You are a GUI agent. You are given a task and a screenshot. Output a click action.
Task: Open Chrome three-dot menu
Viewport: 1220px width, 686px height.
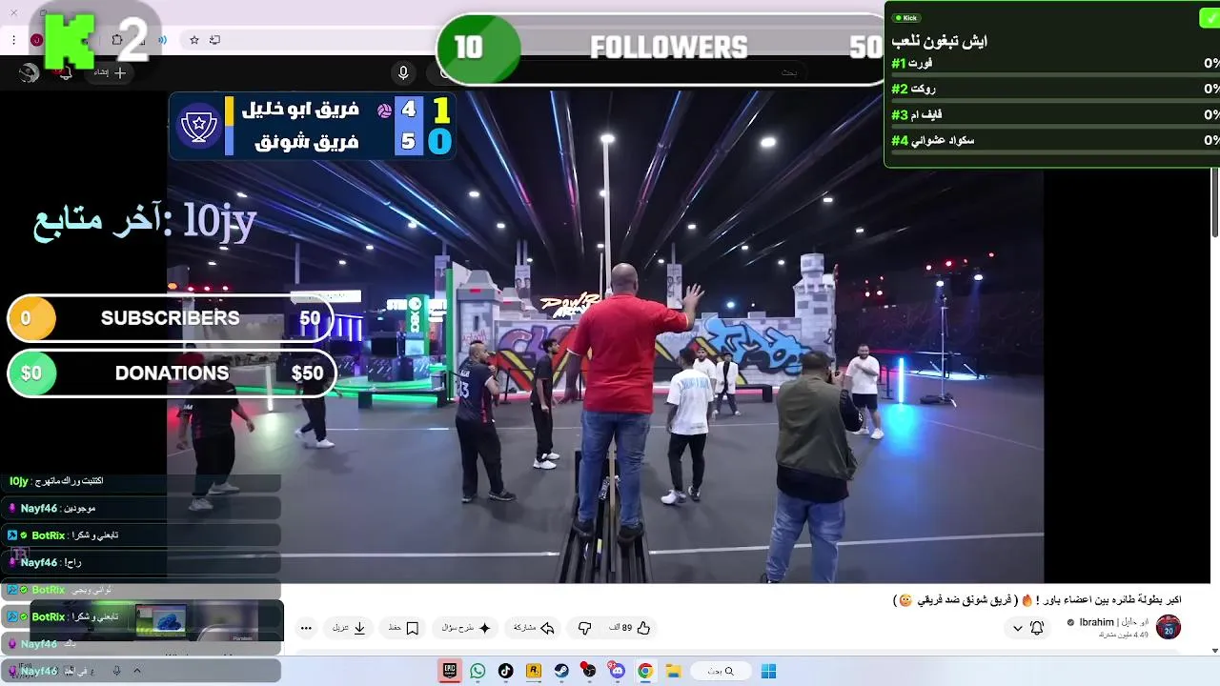(14, 40)
